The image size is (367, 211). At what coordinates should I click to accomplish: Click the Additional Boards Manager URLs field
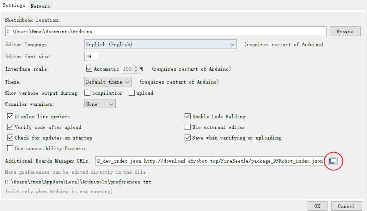210,161
